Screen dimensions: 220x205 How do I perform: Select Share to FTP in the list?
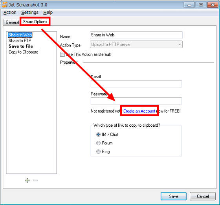coord(20,41)
